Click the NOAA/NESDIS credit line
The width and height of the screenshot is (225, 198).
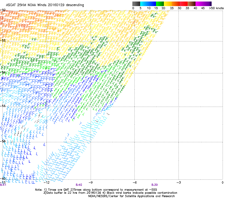(x=131, y=196)
